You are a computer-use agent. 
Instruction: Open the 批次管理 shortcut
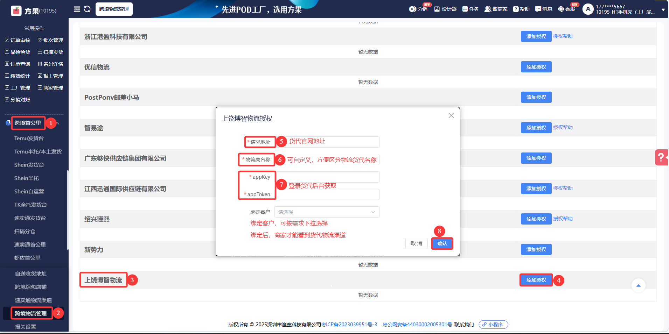pos(50,40)
